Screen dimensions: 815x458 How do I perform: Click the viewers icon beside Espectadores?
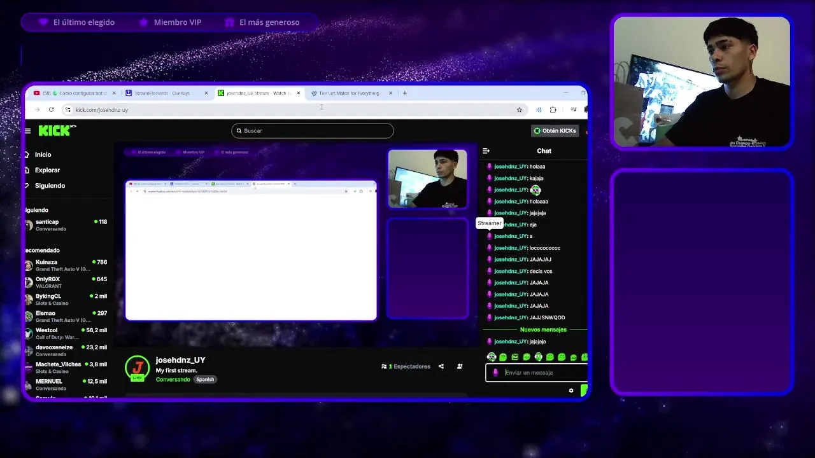[x=384, y=366]
